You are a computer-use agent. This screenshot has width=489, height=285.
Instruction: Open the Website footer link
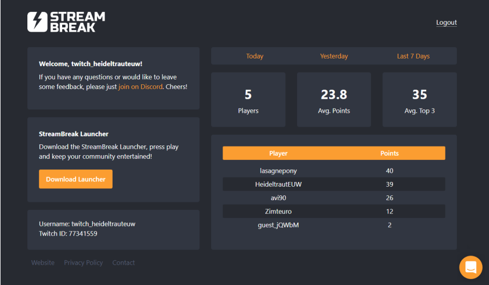coord(43,263)
